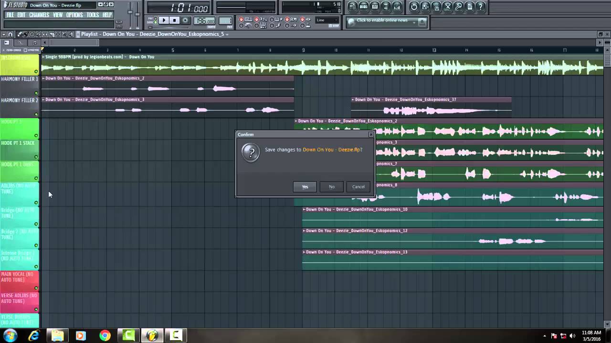
Task: Mute the HARMONY FILLER 1 track
Action: pyautogui.click(x=36, y=93)
